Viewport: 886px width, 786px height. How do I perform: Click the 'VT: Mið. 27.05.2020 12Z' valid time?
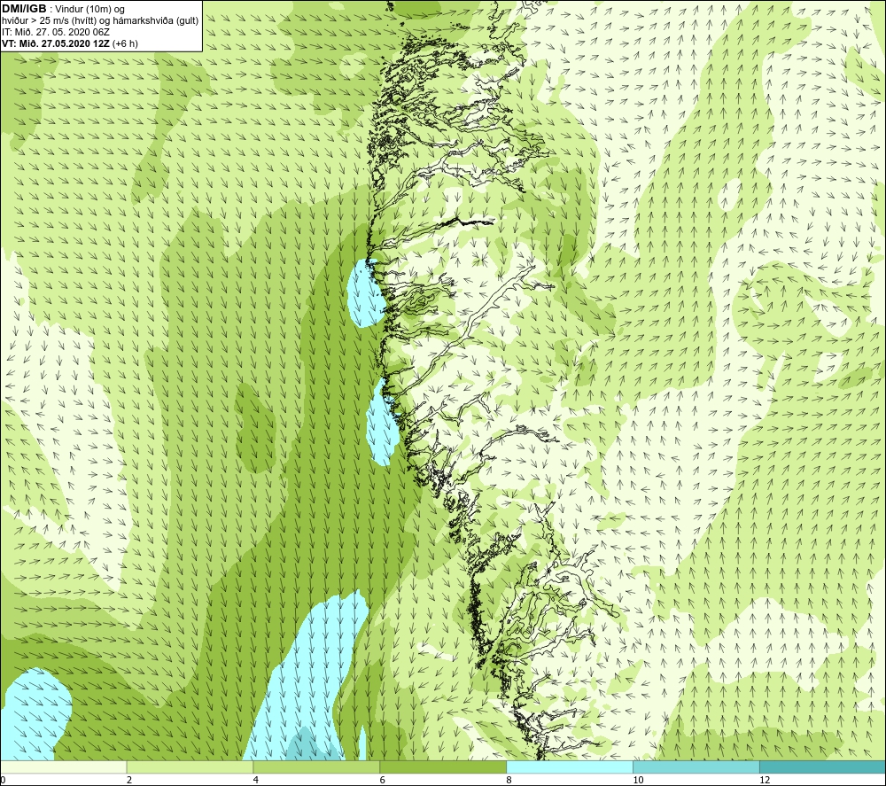coord(56,43)
